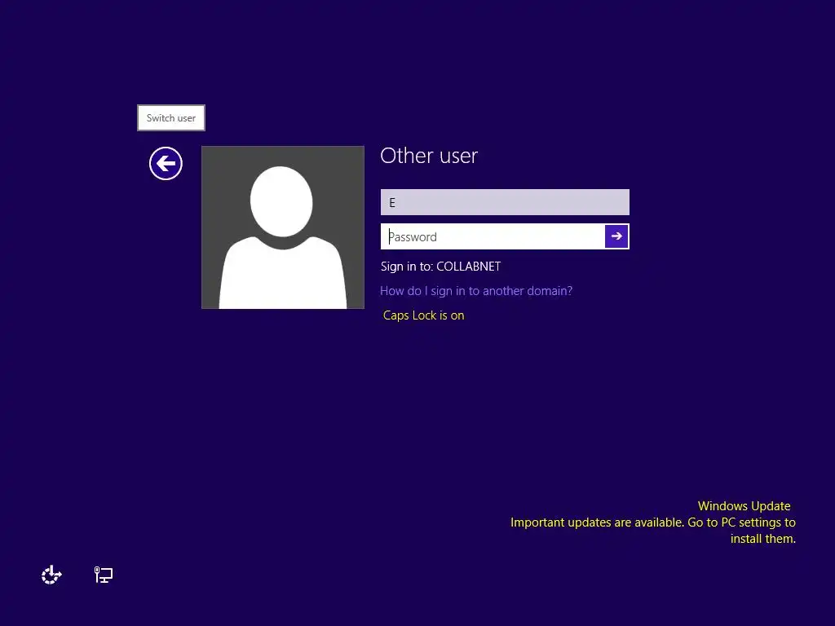Click the 'Switch user' tooltip label
The height and width of the screenshot is (626, 835).
(171, 118)
